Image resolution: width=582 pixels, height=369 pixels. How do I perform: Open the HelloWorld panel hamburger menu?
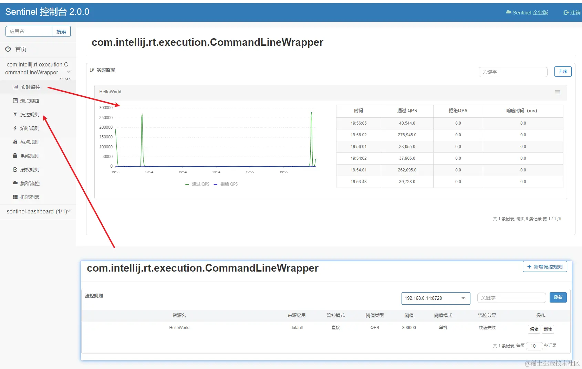(x=557, y=92)
